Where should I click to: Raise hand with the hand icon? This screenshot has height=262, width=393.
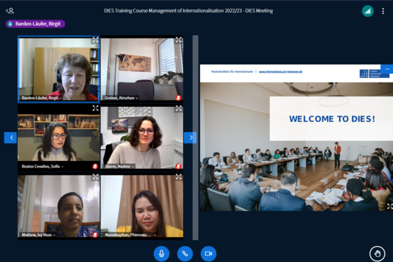point(377,253)
